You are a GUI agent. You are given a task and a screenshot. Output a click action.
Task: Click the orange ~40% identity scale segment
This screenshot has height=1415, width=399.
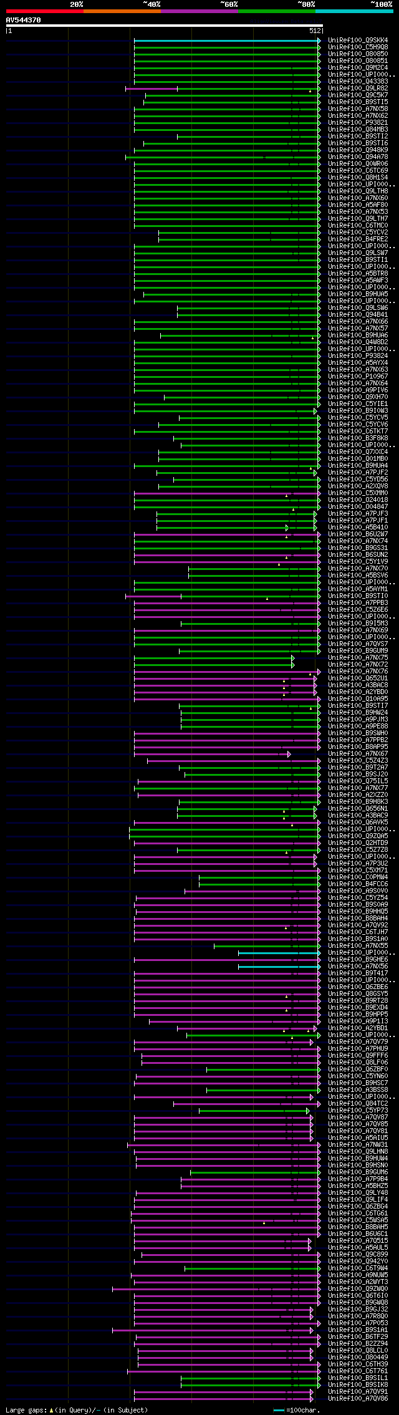pos(122,11)
